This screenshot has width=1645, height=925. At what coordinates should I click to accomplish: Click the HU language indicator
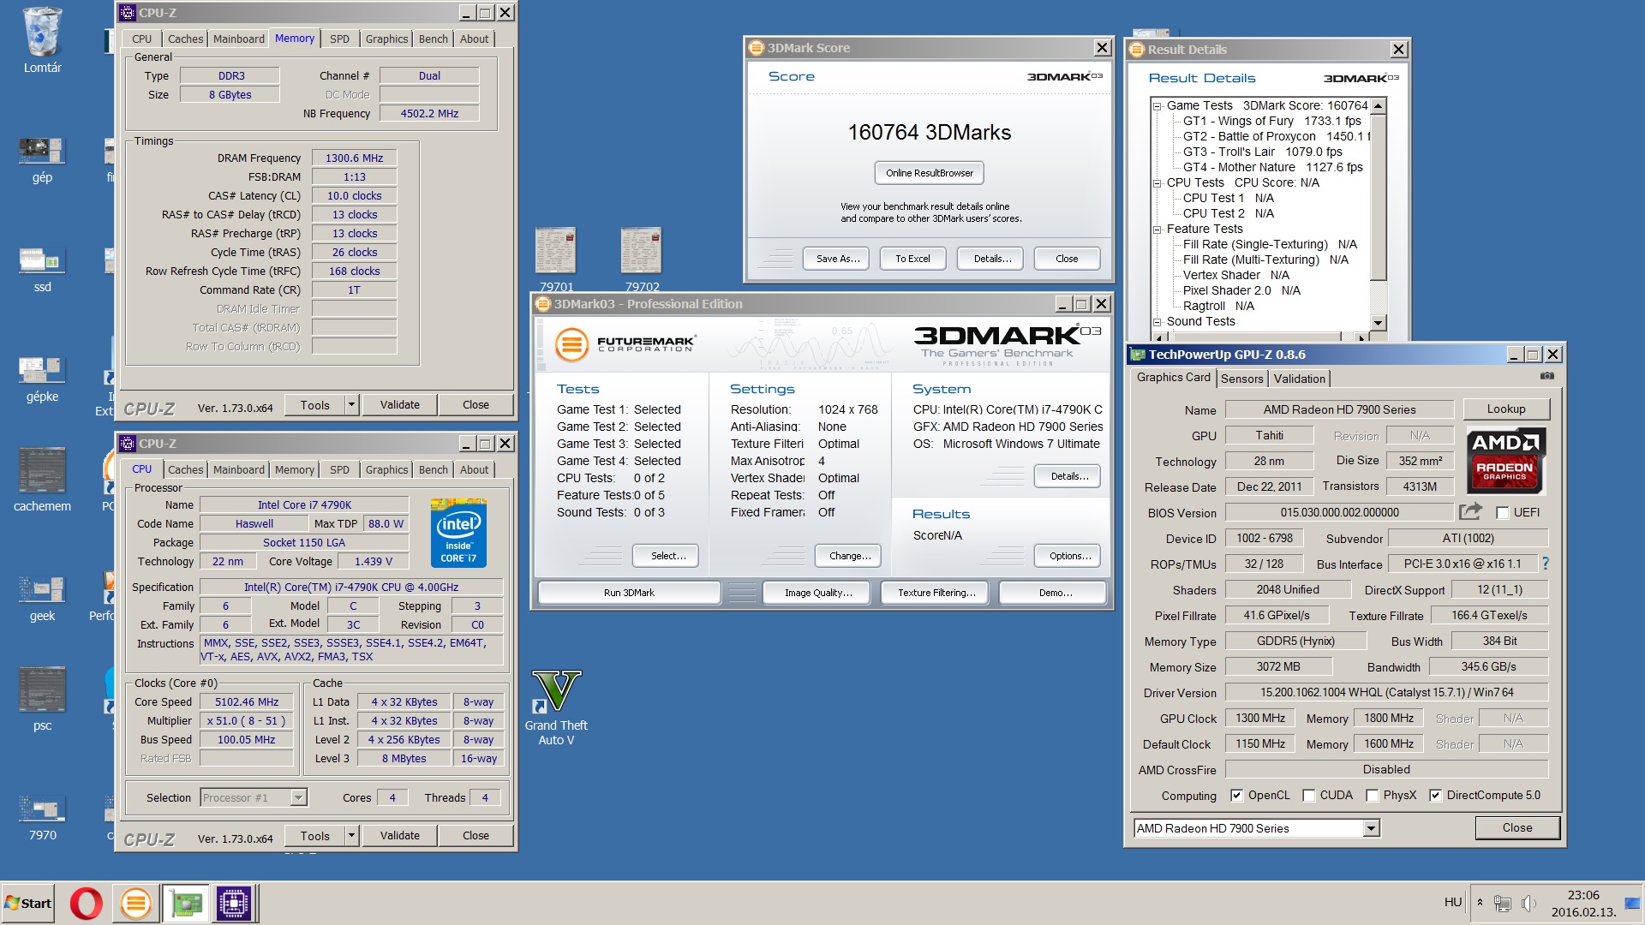(1452, 903)
